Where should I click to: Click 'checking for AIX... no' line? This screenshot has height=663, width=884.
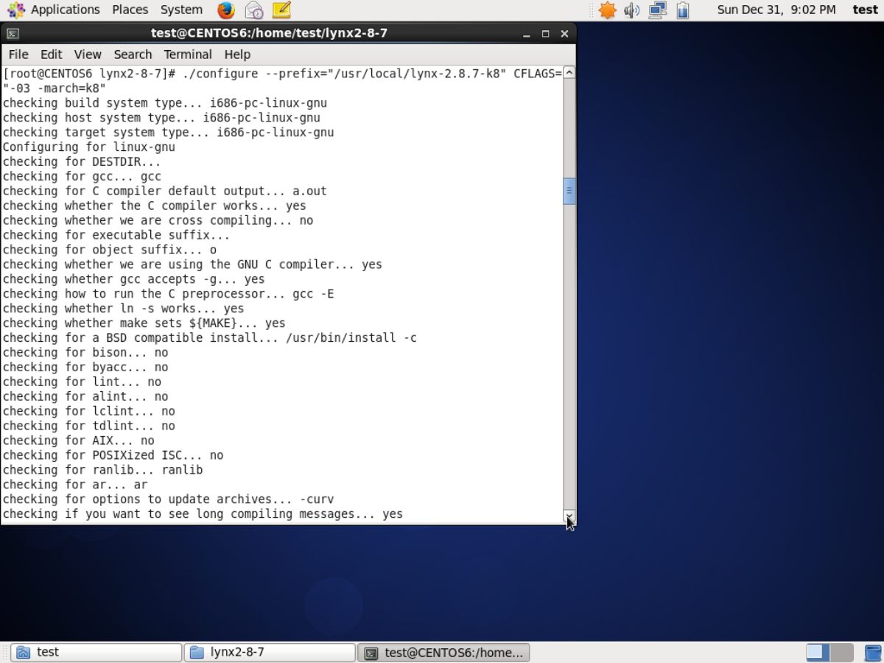coord(78,441)
